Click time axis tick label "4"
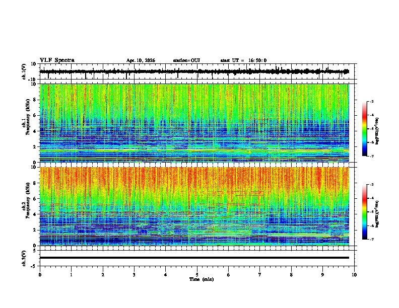Viewport: 399px width, 308px height. pos(165,275)
